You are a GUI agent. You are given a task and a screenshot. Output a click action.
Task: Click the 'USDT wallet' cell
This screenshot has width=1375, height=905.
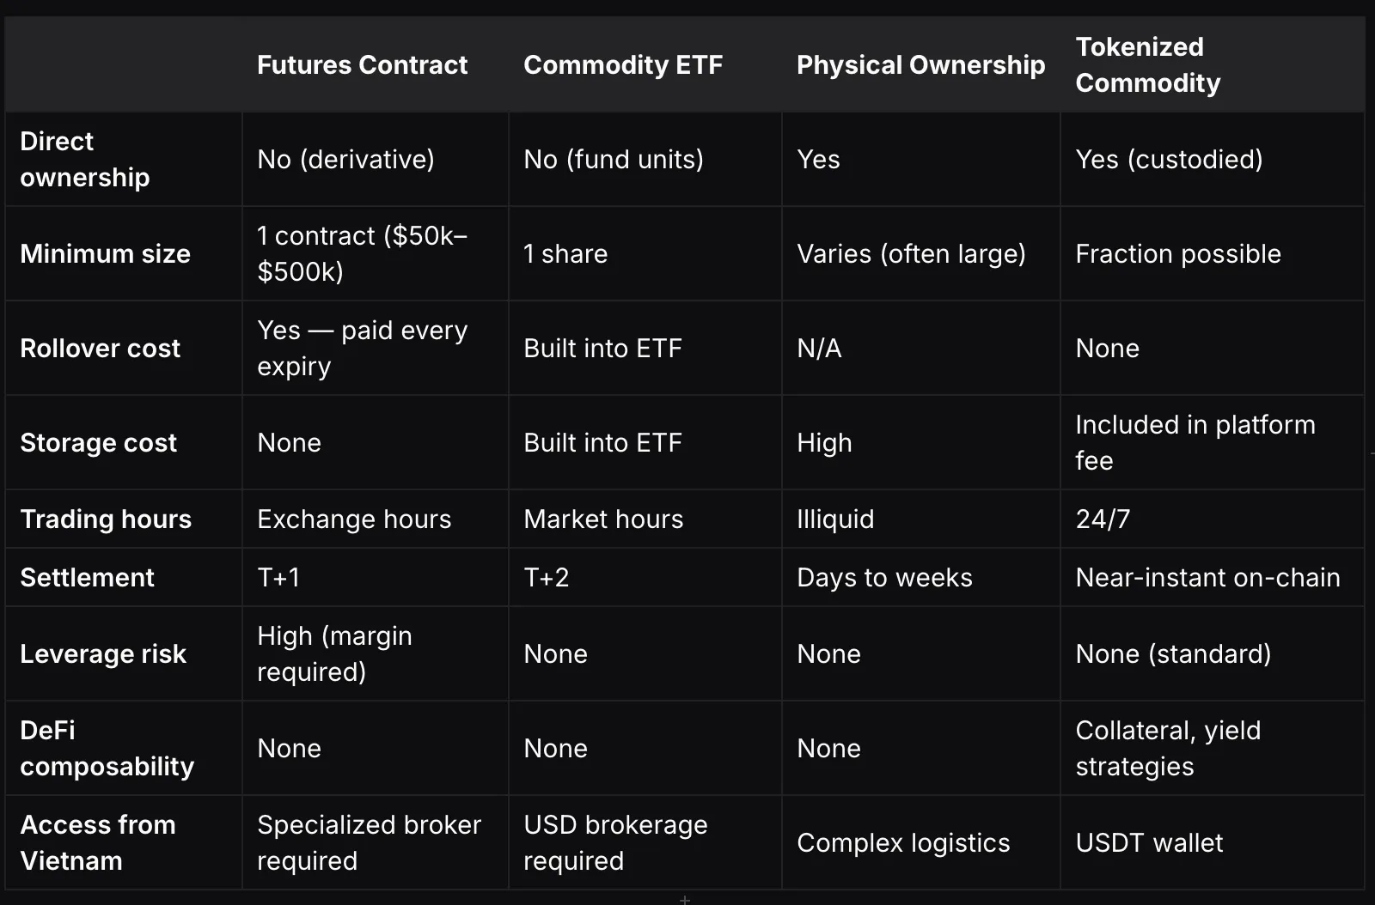pos(1213,842)
